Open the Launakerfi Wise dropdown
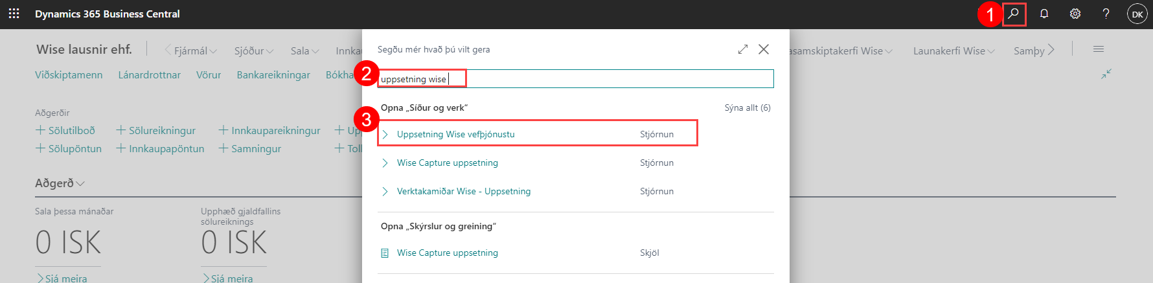1153x283 pixels. [953, 51]
